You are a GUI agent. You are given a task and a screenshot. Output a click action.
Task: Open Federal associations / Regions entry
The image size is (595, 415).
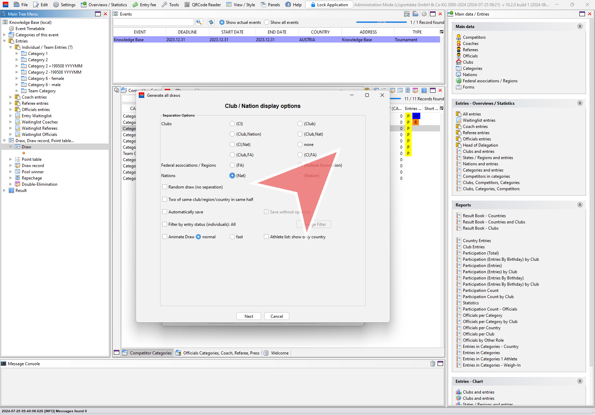click(x=490, y=81)
